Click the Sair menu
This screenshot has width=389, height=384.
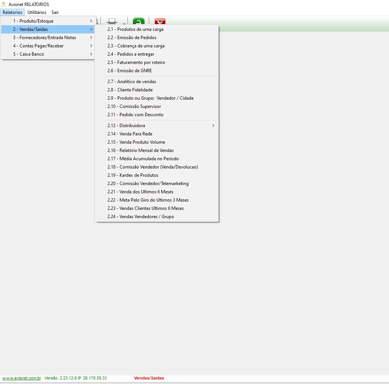click(55, 12)
